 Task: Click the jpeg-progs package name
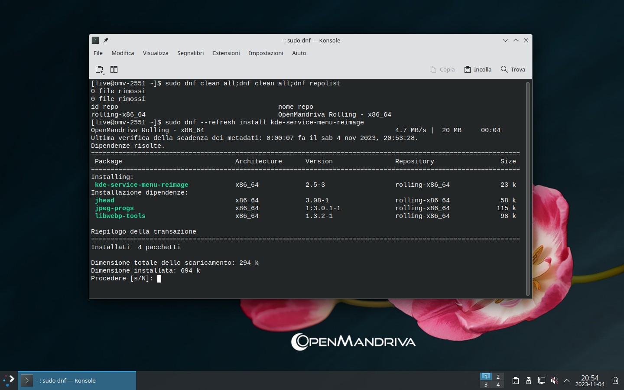(114, 208)
